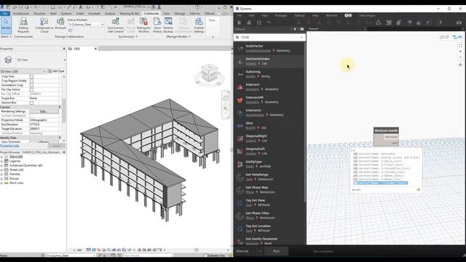Open Packages menu in Dynamo
This screenshot has width=466, height=262.
(281, 15)
